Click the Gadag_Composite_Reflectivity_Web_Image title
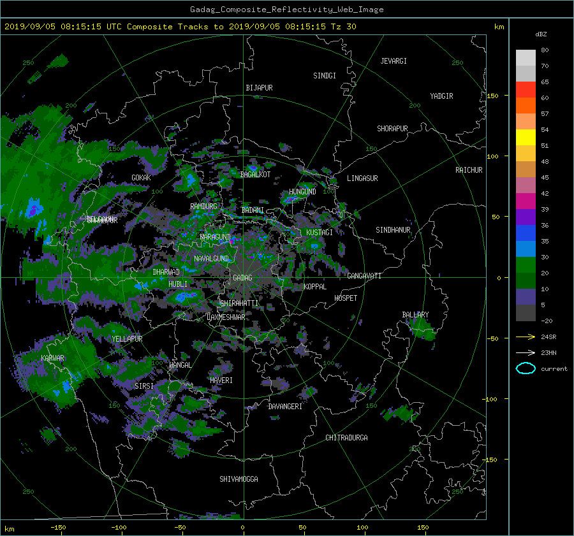Image resolution: width=574 pixels, height=536 pixels. tap(286, 10)
